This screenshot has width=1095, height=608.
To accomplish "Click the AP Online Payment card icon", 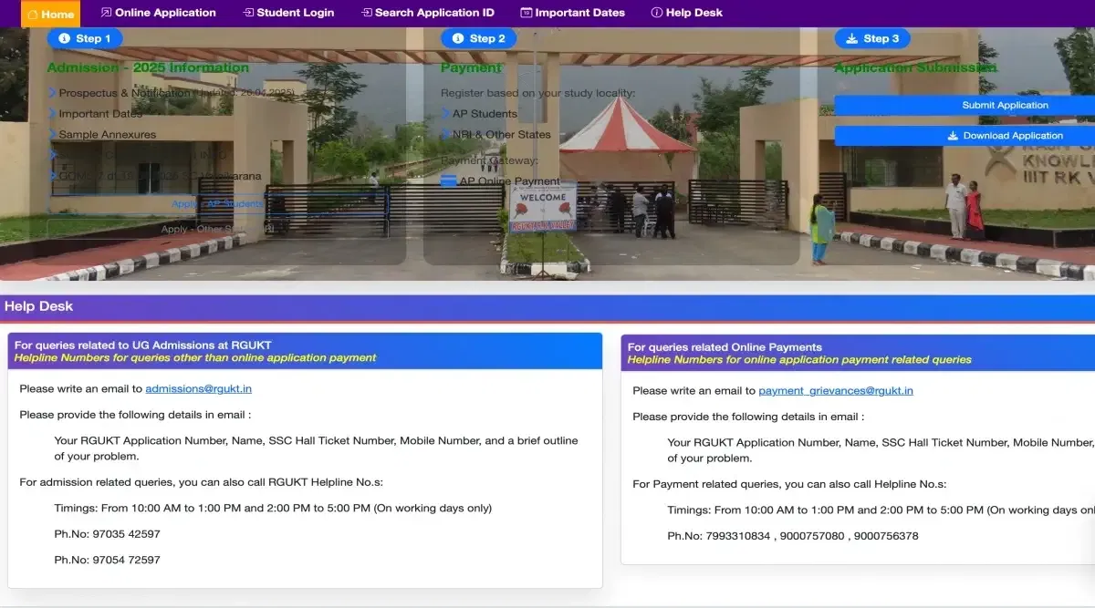I will [448, 181].
